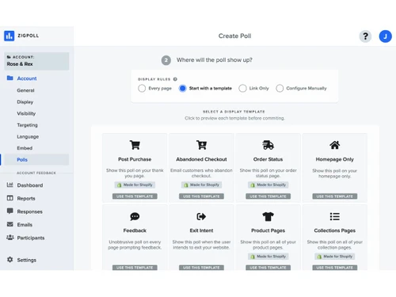The width and height of the screenshot is (396, 297).
Task: Use the Collections Pages template button
Action: tap(335, 268)
